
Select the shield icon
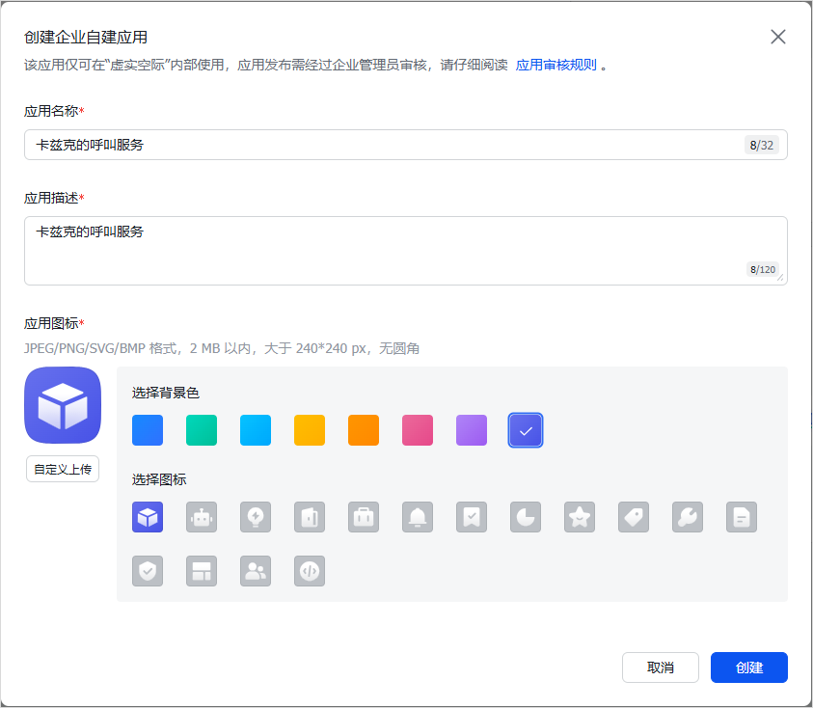[148, 571]
